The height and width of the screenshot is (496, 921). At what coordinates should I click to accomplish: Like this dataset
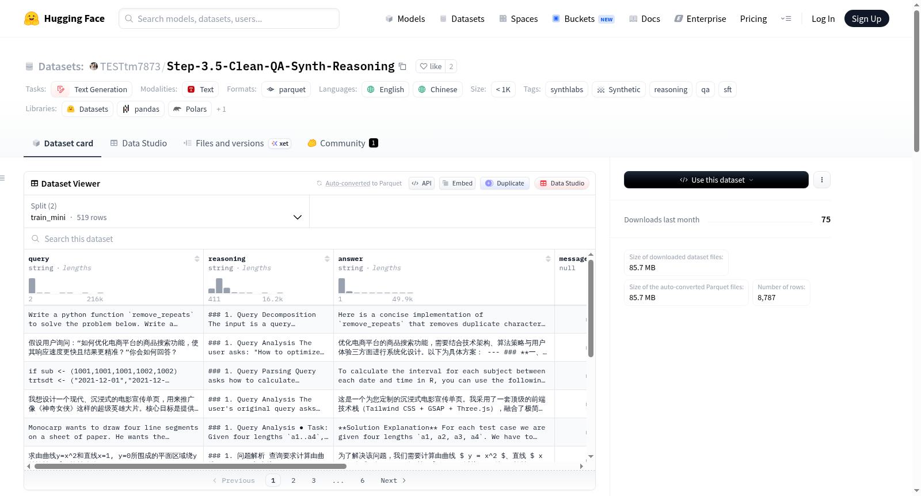[431, 66]
